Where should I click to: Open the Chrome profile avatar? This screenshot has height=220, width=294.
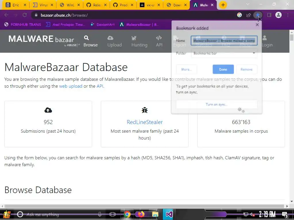point(278,15)
